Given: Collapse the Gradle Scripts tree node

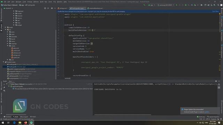Looking at the screenshot, I should coord(3,62).
